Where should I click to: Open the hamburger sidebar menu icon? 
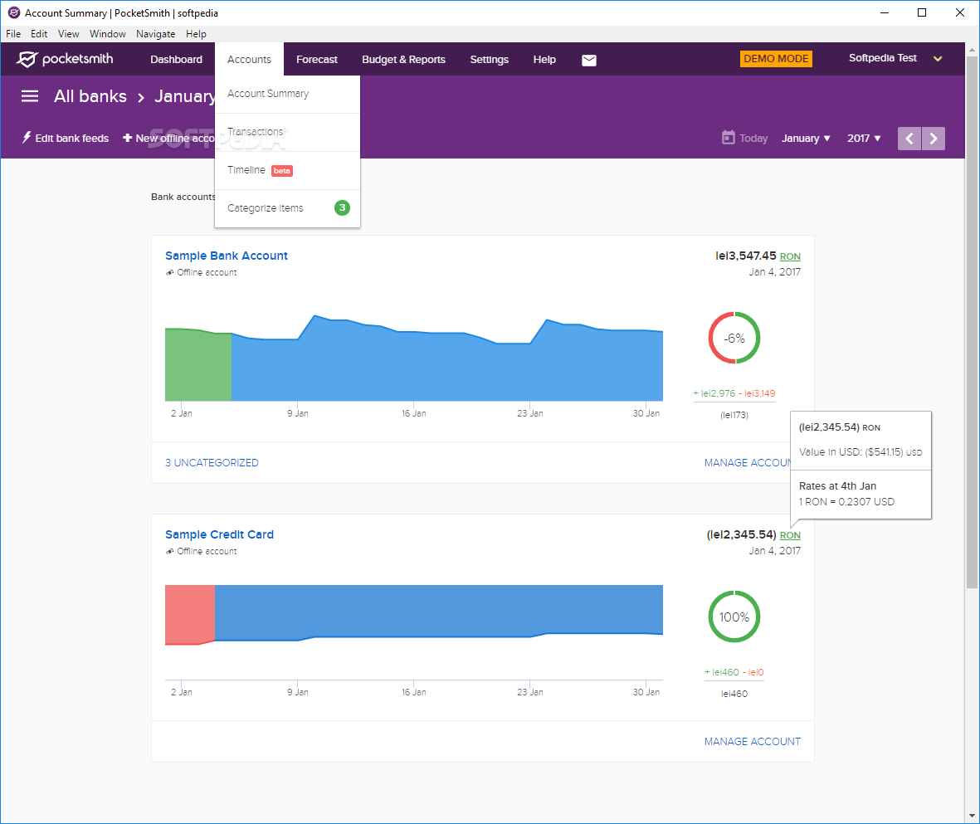pos(29,96)
